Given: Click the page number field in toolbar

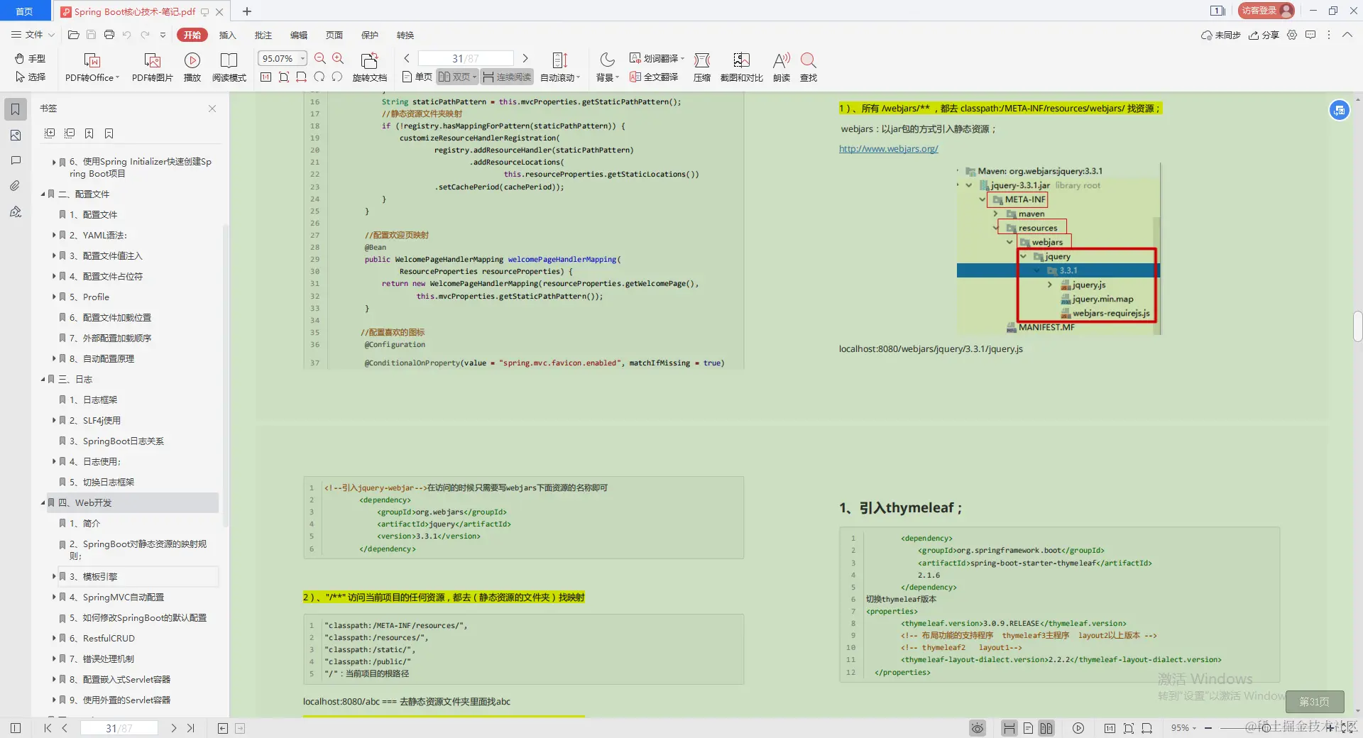Looking at the screenshot, I should (x=466, y=58).
